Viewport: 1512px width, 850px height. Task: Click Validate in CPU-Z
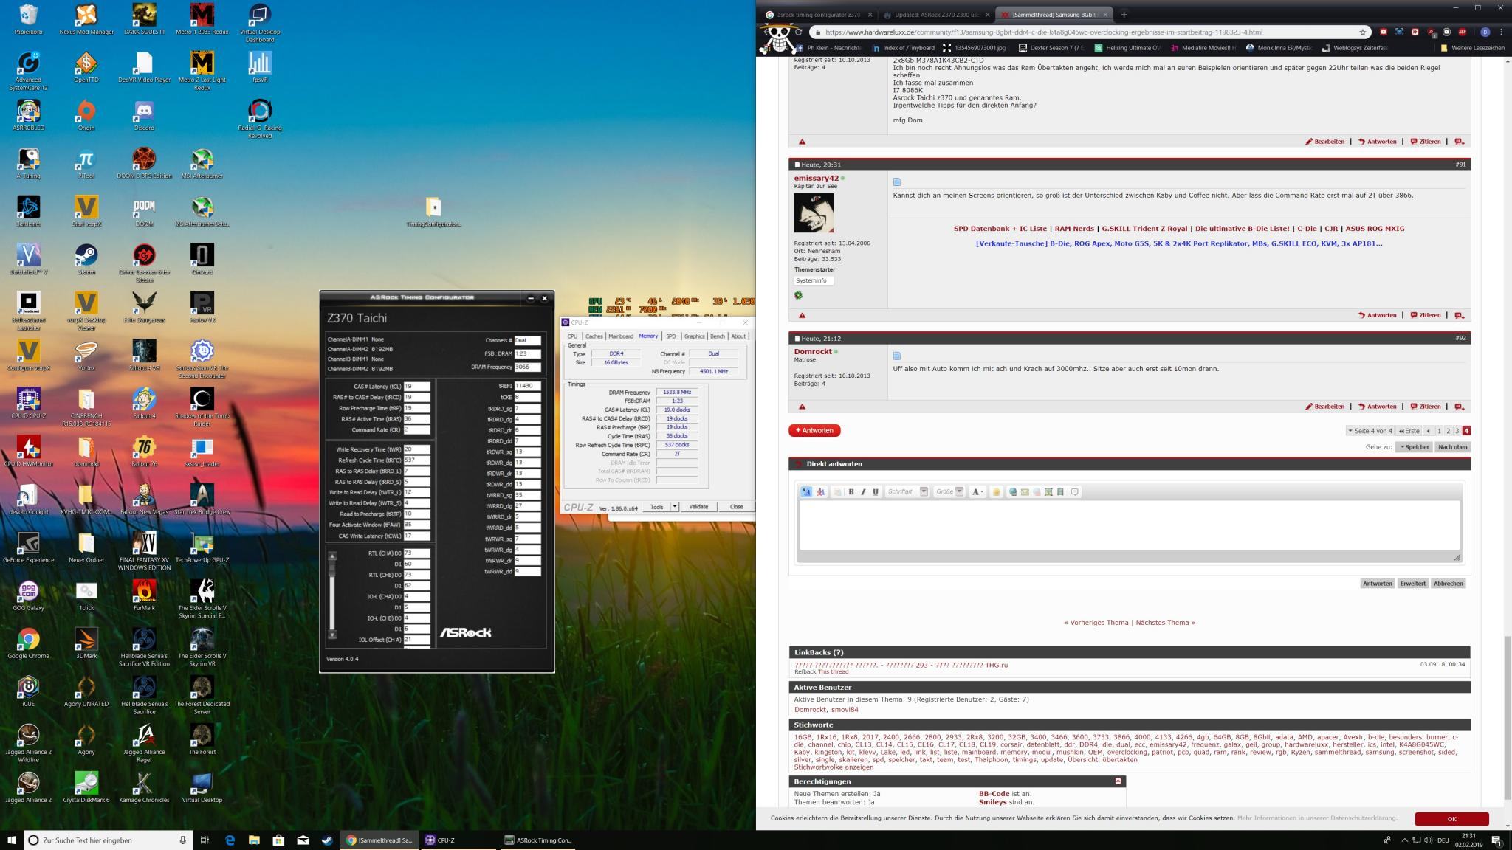pos(698,507)
